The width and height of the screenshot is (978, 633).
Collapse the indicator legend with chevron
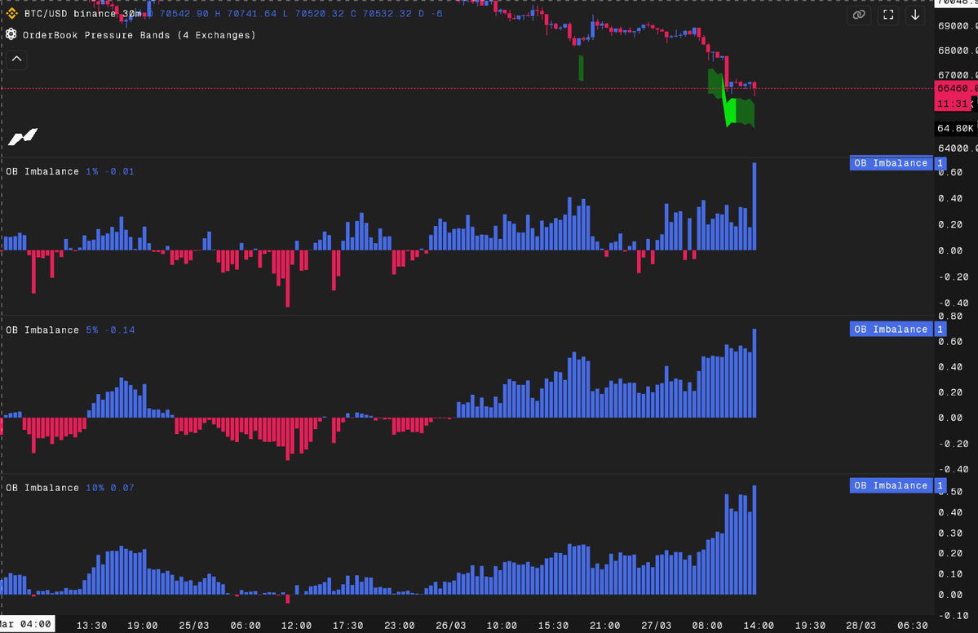tap(17, 60)
